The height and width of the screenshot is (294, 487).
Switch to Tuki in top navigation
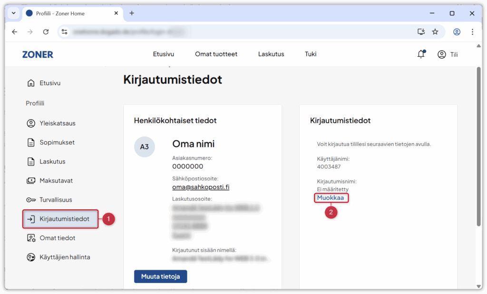311,54
